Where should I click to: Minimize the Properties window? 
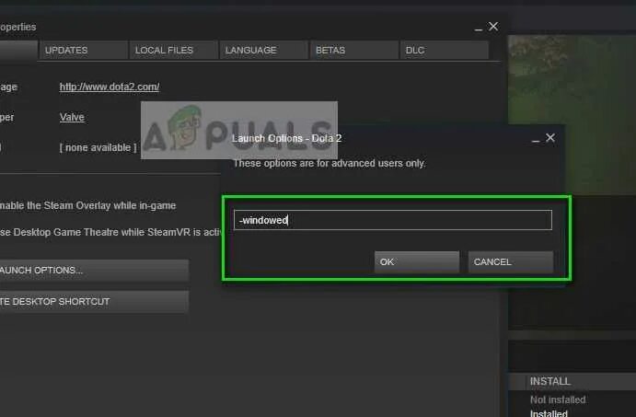[x=479, y=29]
